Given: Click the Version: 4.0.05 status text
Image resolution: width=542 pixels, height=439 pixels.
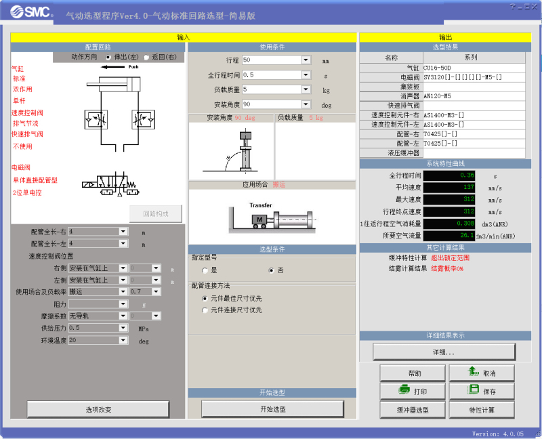Looking at the screenshot, I should pyautogui.click(x=498, y=434).
